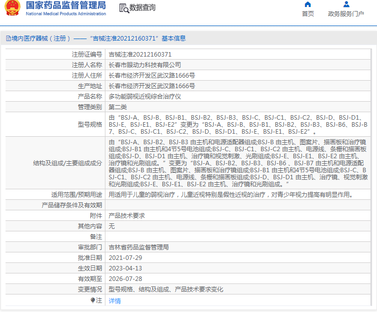Screen dimensions: 377x312
Task: Click the 注册人名称 row label
Action: coord(87,65)
